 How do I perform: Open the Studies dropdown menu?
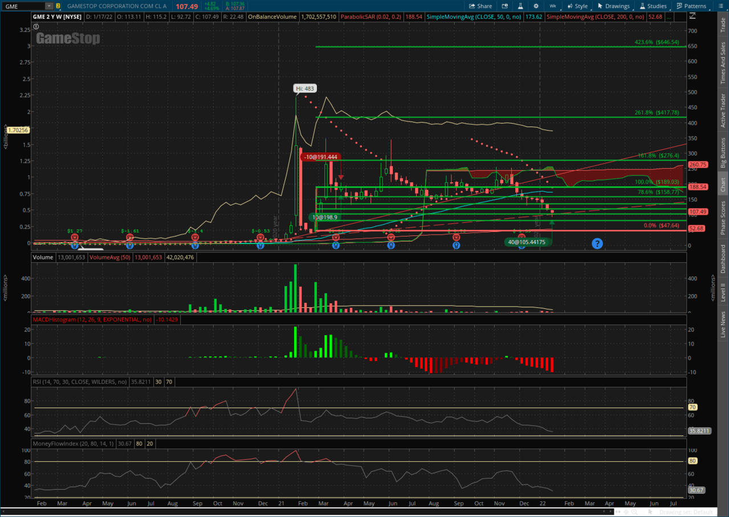point(653,6)
